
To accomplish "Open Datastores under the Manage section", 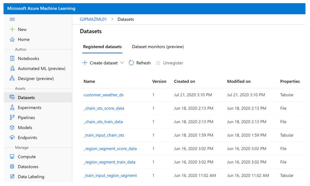I will [x=28, y=167].
